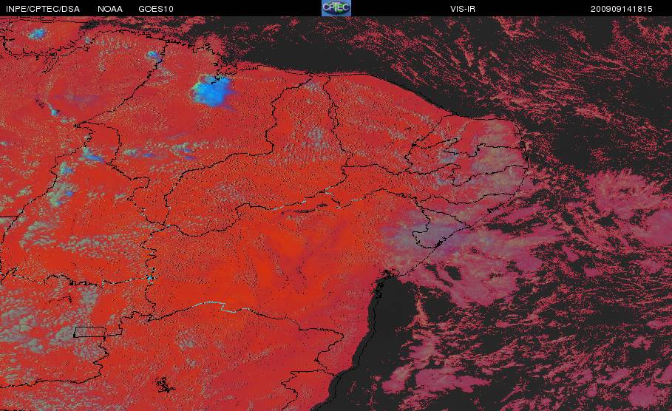Select the NOAA label in the header
672x411 pixels.
[x=110, y=9]
